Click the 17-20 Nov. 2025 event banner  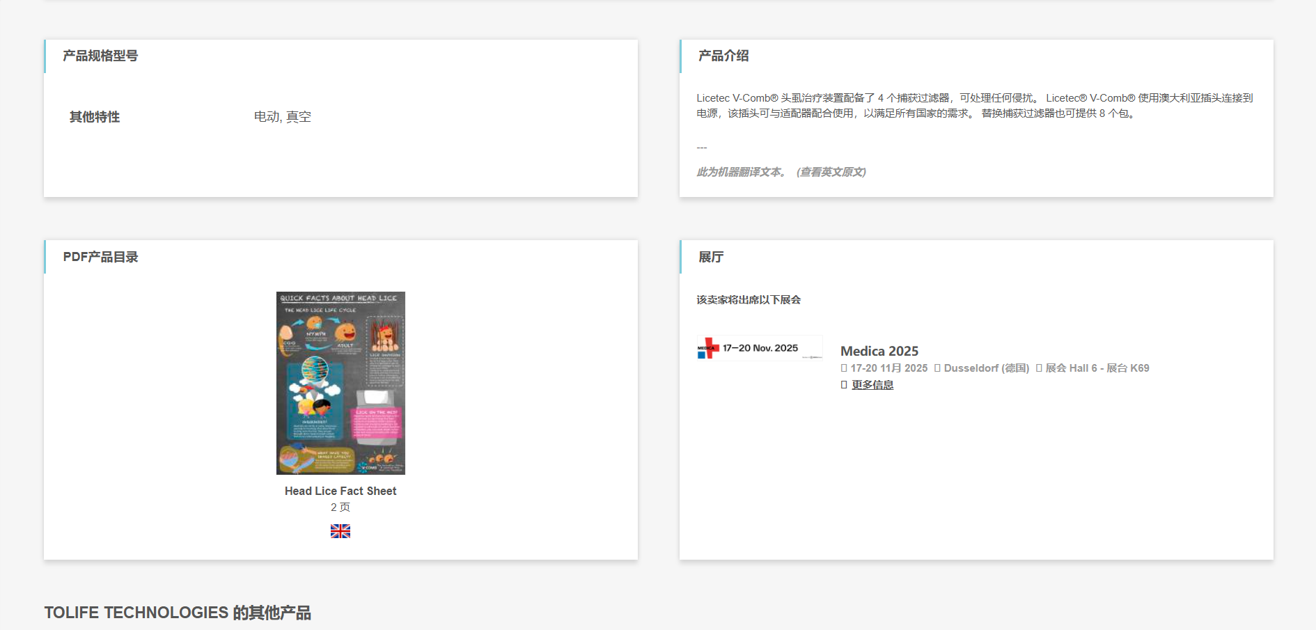(x=760, y=348)
